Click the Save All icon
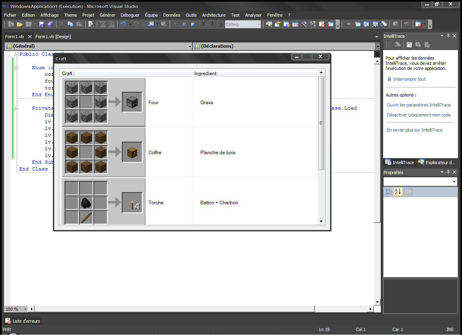 click(x=51, y=24)
